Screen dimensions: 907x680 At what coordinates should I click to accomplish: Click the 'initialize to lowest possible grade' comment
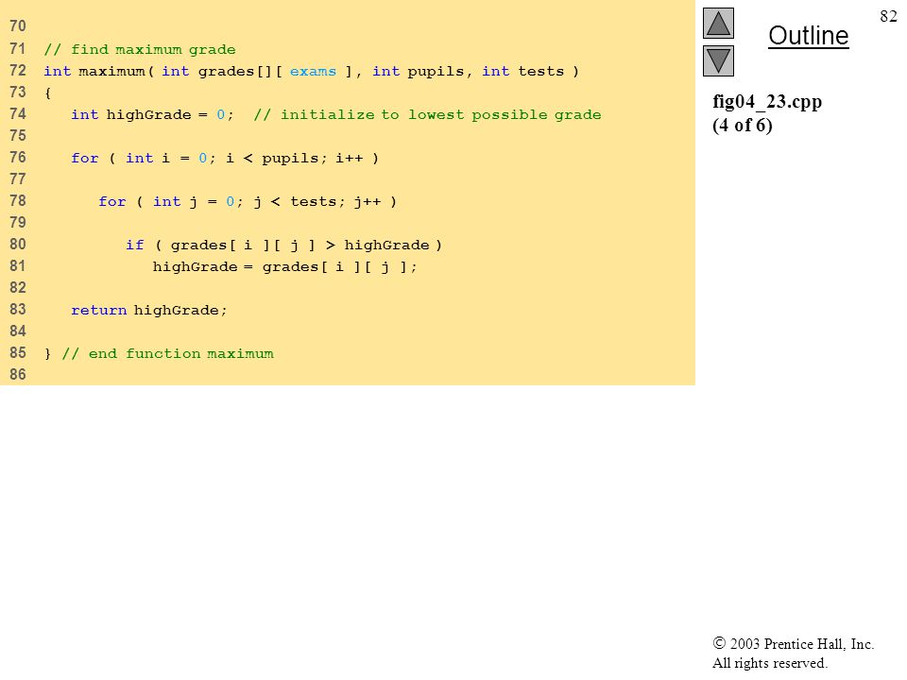(x=441, y=114)
